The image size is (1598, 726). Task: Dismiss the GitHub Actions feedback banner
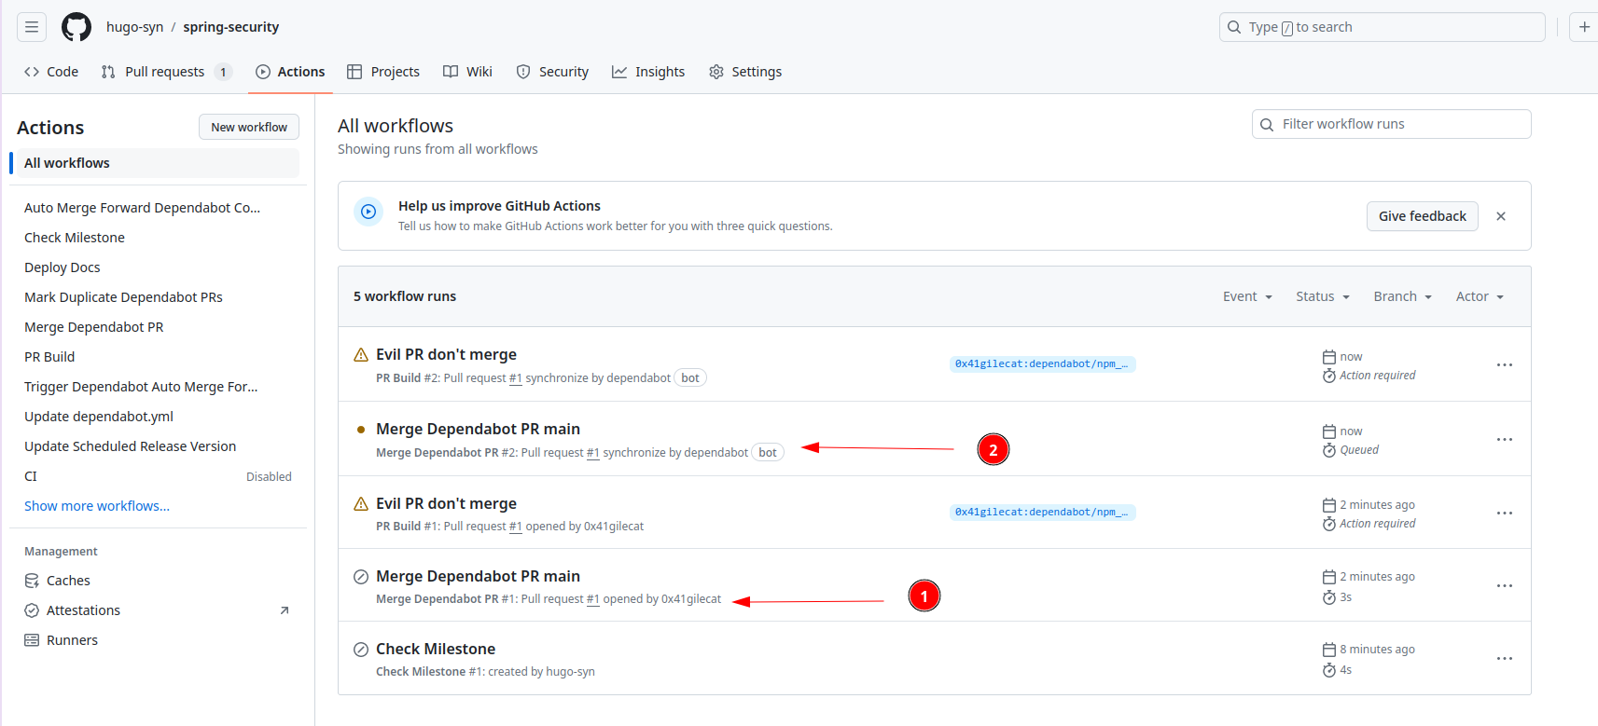tap(1501, 216)
